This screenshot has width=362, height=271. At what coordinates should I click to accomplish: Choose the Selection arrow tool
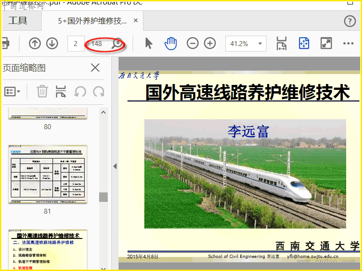pos(149,43)
